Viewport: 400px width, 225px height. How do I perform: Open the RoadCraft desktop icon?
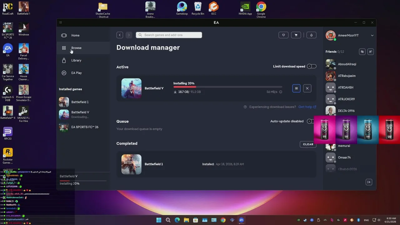[x=8, y=8]
